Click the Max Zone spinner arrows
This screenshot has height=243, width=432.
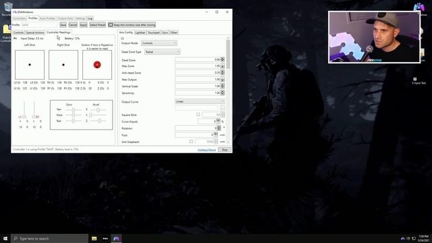223,66
